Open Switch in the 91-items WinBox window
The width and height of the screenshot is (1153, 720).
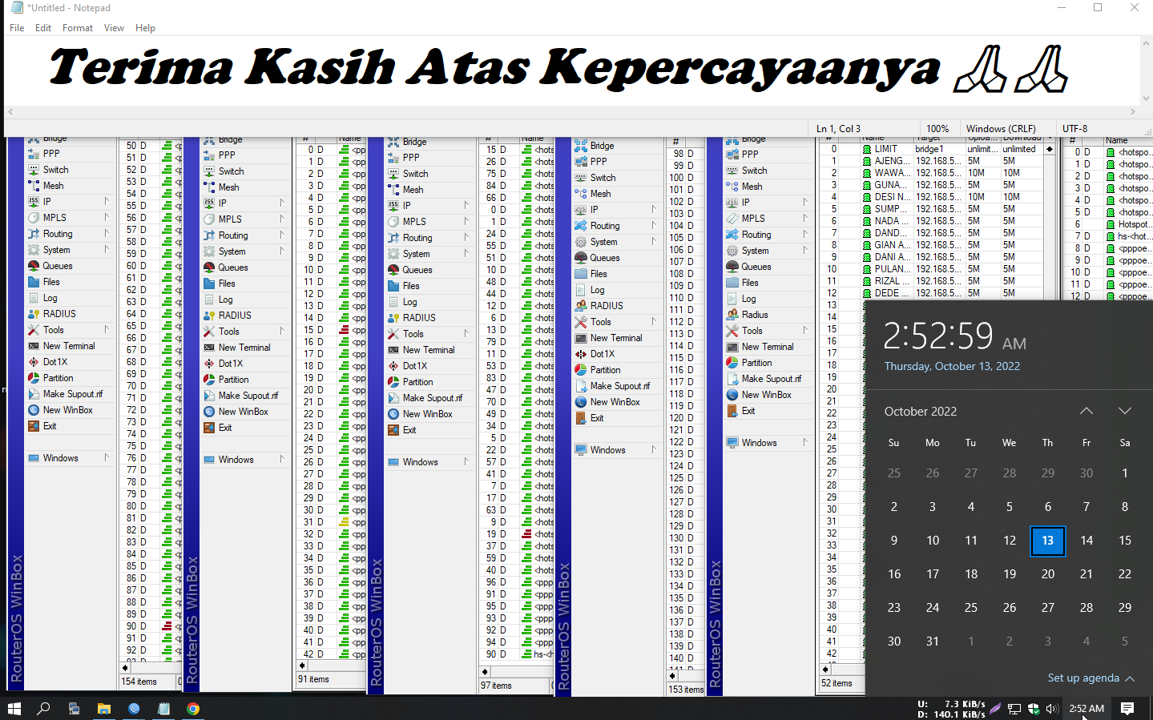tap(231, 171)
